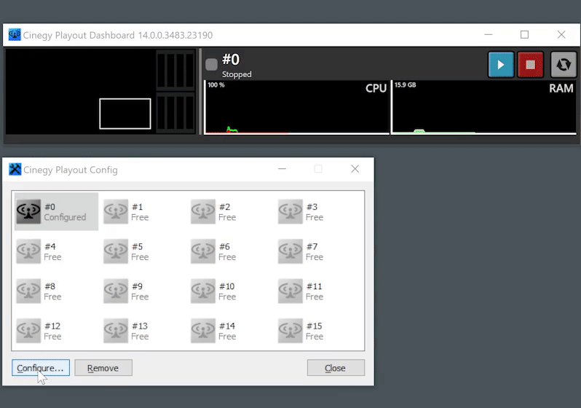Viewport: 581px width, 408px height.
Task: Click Cinegy Playout Config tools icon
Action: (15, 170)
